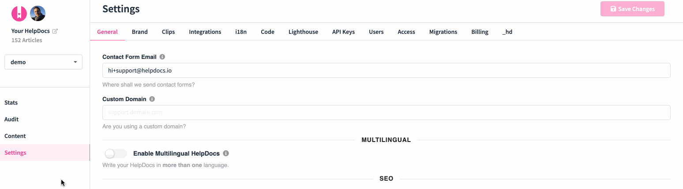Click 'Are you using a custom domain?' text

(144, 127)
